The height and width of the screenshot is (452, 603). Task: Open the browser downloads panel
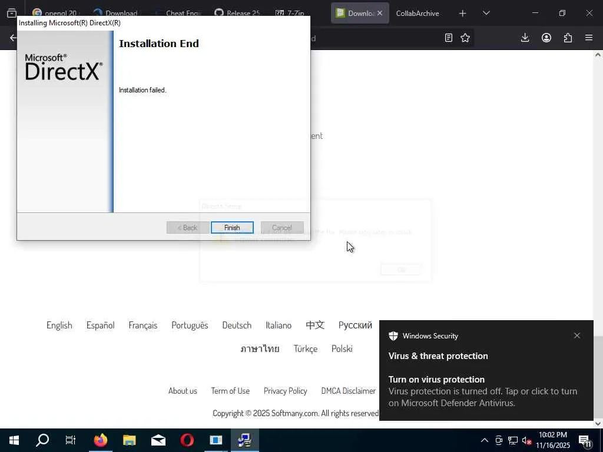tap(525, 38)
